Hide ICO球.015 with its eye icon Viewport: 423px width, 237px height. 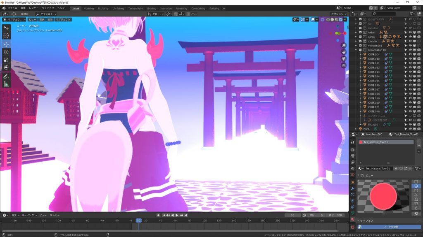tap(410, 81)
